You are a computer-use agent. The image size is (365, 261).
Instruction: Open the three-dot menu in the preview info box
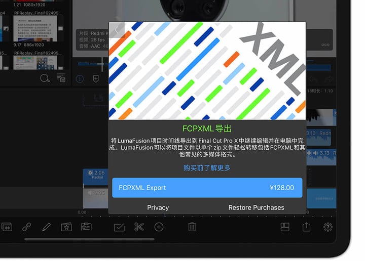click(x=325, y=45)
